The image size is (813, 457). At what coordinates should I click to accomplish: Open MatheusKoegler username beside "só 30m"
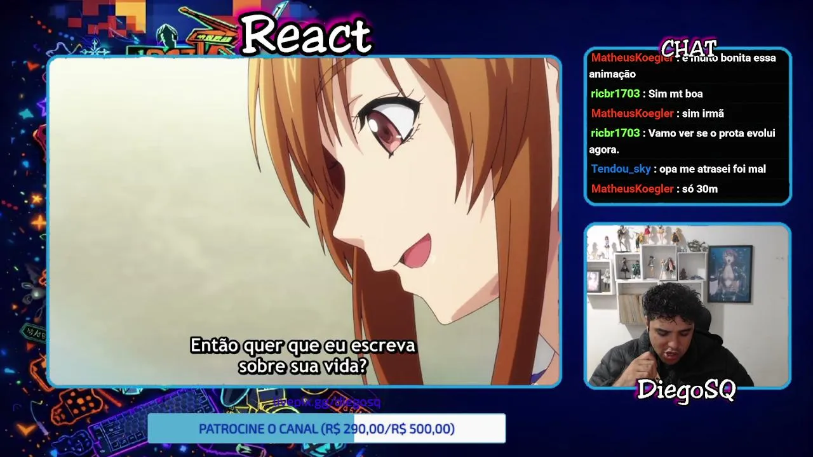[632, 189]
